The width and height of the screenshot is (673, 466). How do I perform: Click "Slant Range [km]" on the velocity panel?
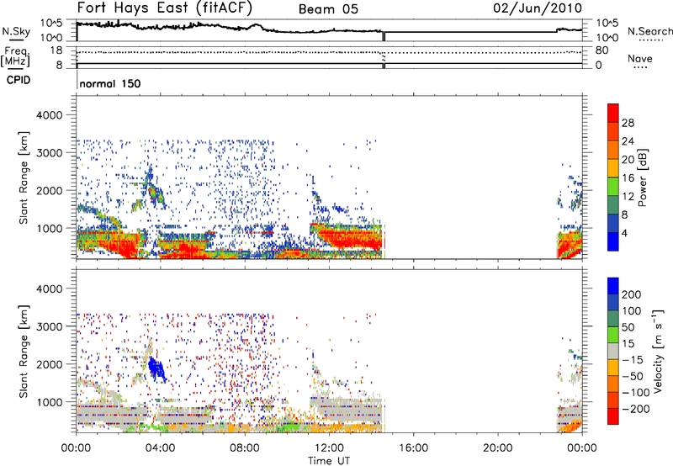pyautogui.click(x=24, y=351)
